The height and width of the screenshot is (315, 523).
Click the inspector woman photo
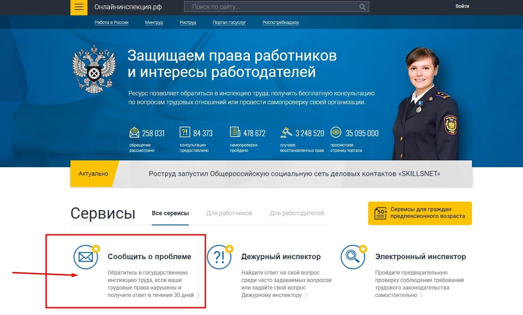[425, 104]
